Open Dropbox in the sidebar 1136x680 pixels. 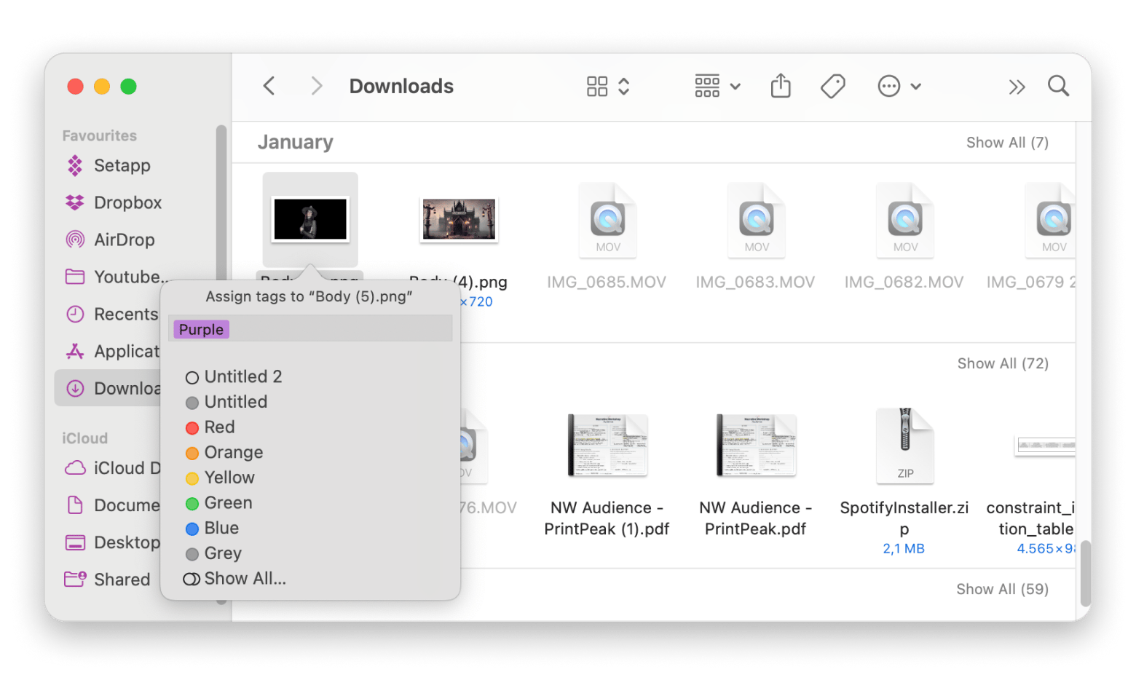127,202
